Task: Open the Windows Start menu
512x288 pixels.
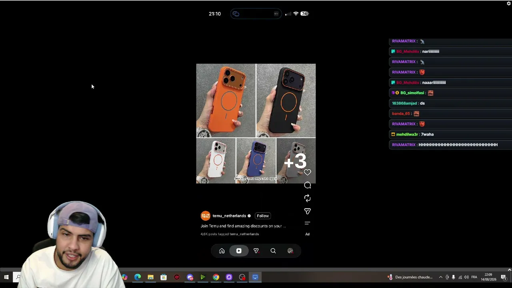Action: tap(6, 277)
